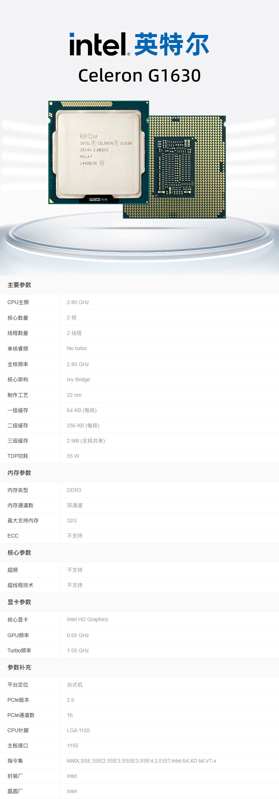Click the 核心显卡 label
The height and width of the screenshot is (799, 279).
click(18, 620)
